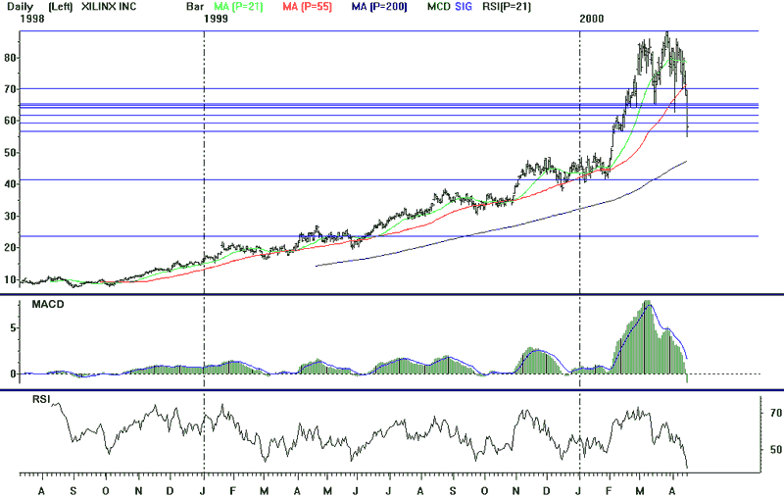Click the 20 price axis value
Image resolution: width=784 pixels, height=497 pixels.
coord(10,248)
